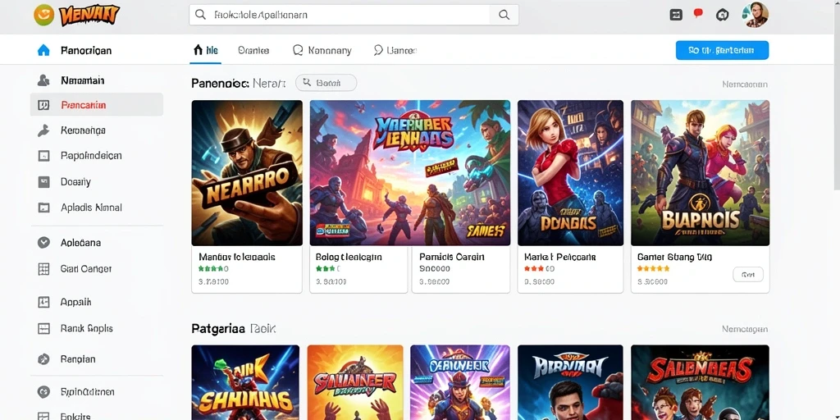
Task: Click the small search pill next to Panenoiee heading
Action: [326, 83]
